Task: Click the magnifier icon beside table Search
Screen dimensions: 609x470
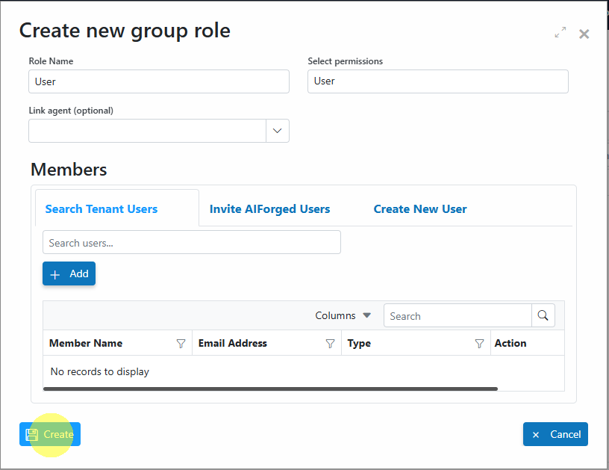Action: 543,315
